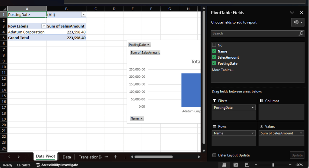Open the PostingDate filter dropdown in cell B1
The width and height of the screenshot is (309, 168).
[84, 15]
